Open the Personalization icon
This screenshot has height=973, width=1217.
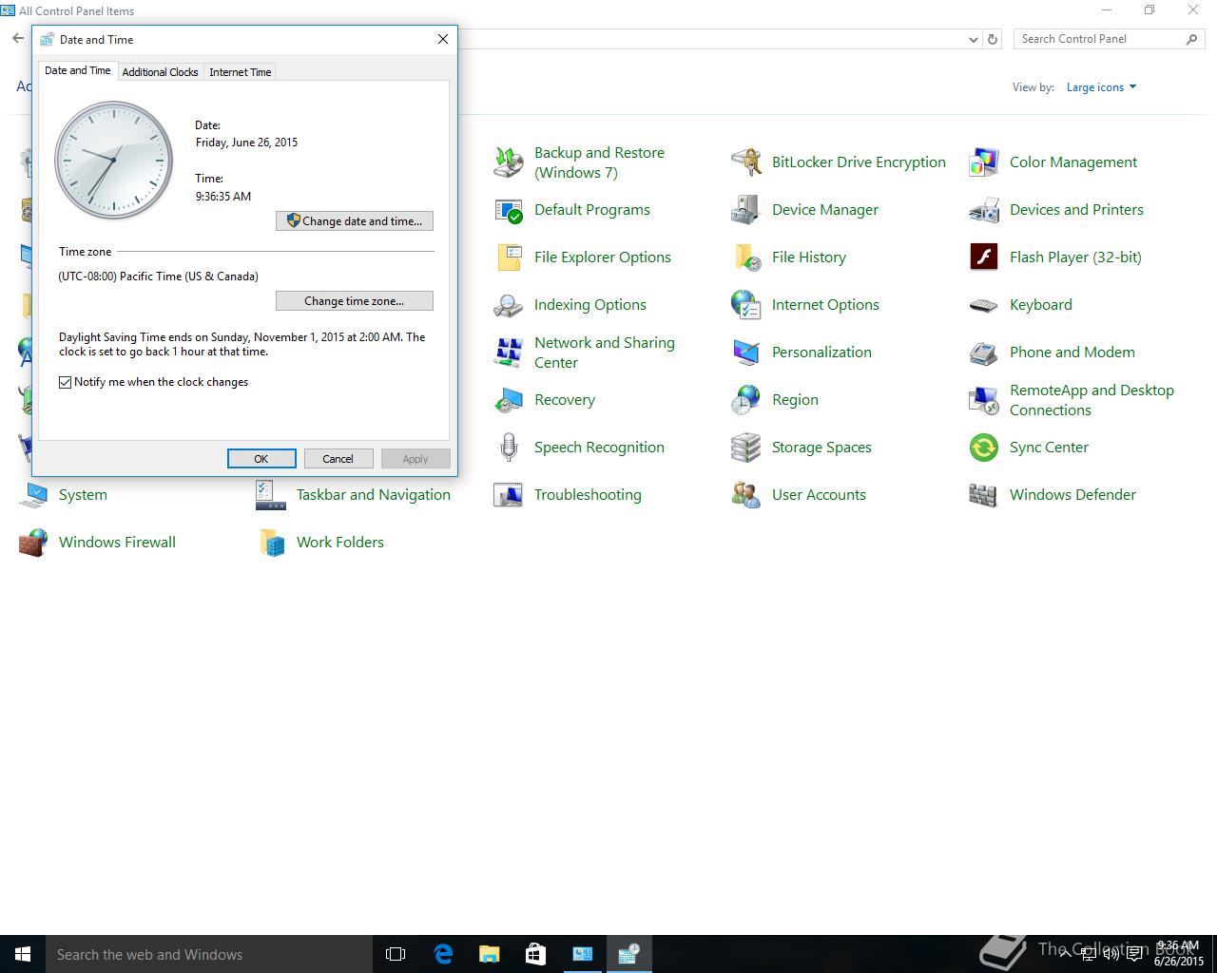tap(746, 353)
